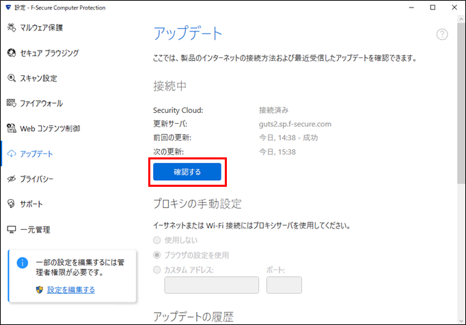Click the scan settings magnifier icon
Screen dimensions: 466x325
[x=12, y=78]
